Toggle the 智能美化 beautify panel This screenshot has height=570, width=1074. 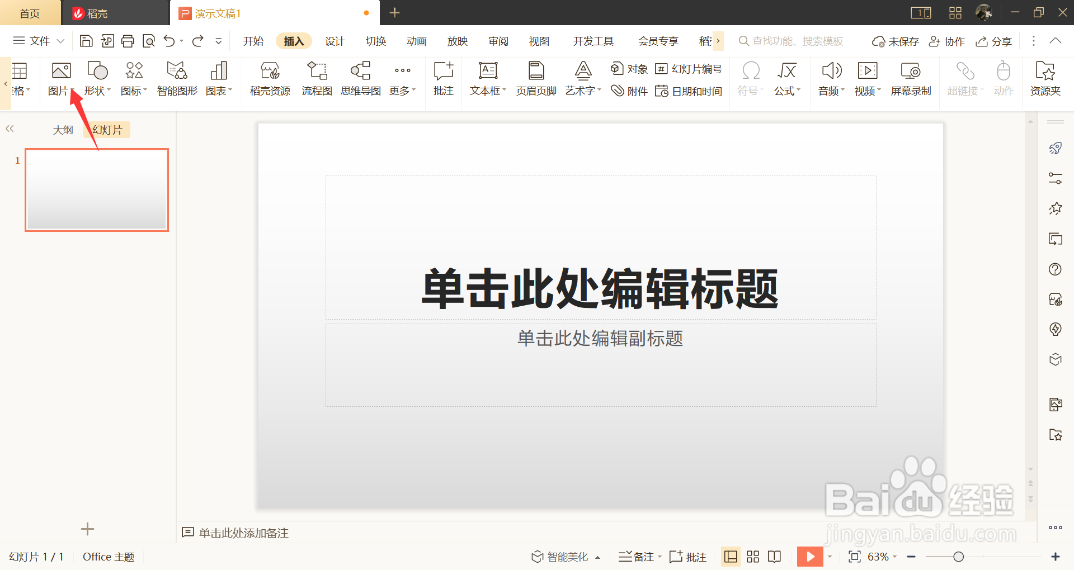coord(565,557)
